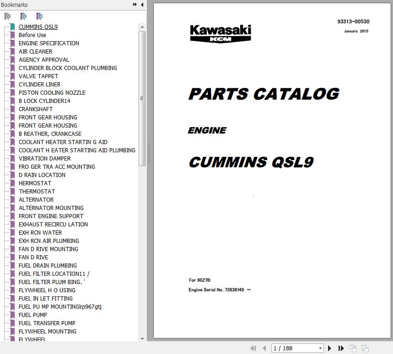The image size is (393, 354).
Task: Open the AGENCY APPROVAL bookmark
Action: click(x=44, y=60)
